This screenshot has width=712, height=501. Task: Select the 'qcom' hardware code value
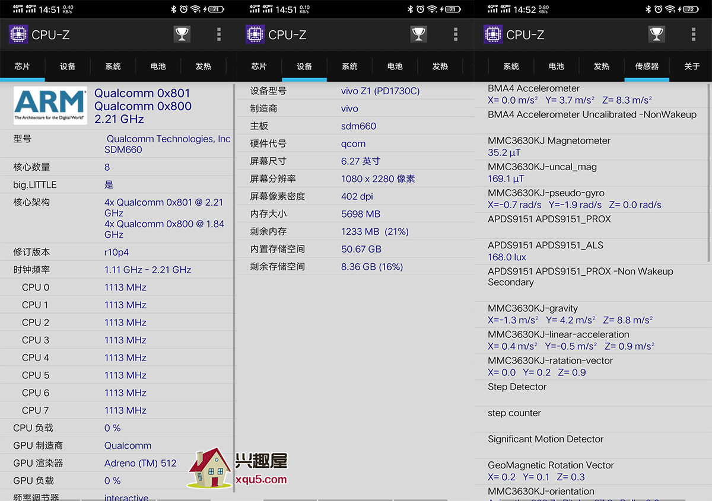(x=353, y=144)
